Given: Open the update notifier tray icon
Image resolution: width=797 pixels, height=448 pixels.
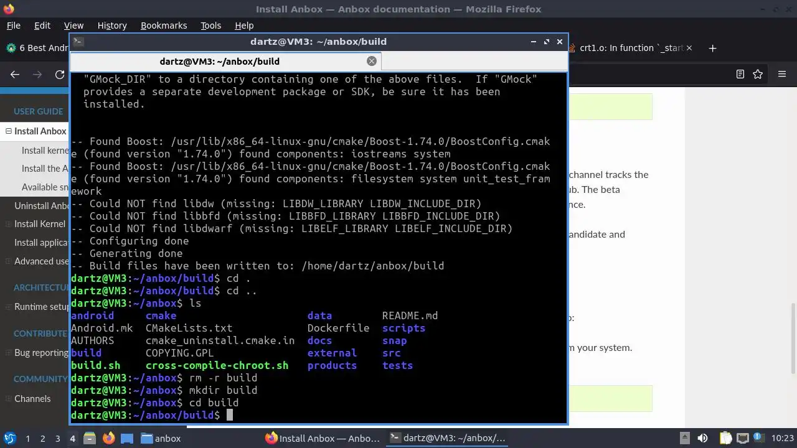Looking at the screenshot, I should tap(760, 438).
